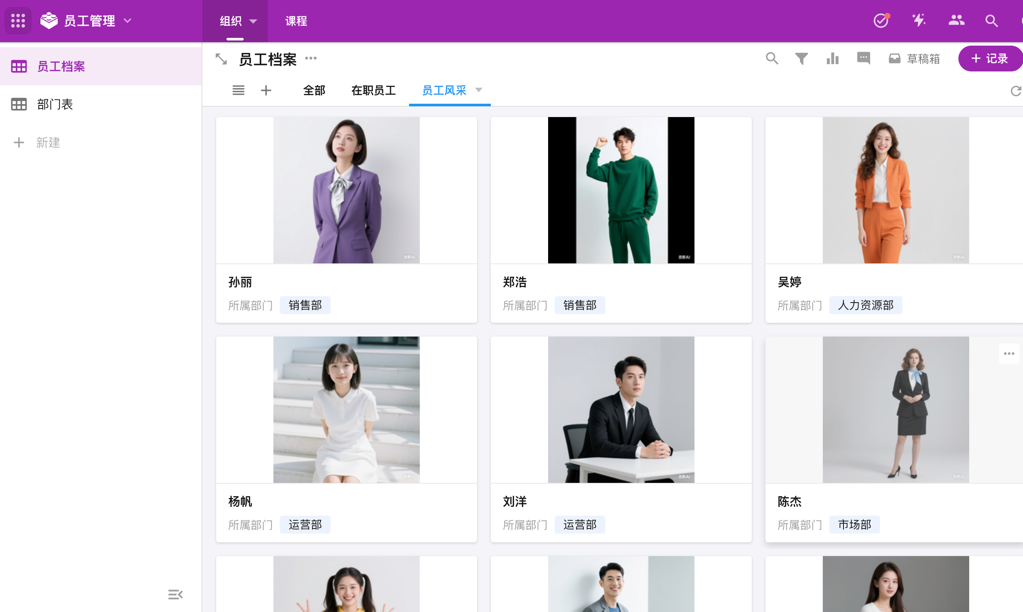
Task: Click the name 杨帆
Action: 240,502
